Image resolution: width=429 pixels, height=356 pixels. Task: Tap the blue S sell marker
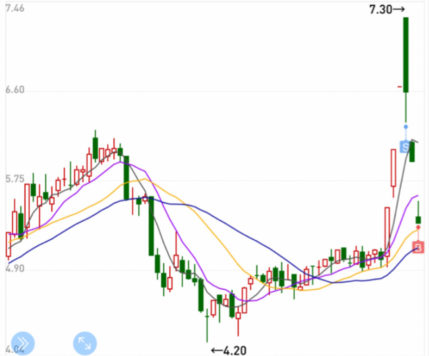[x=405, y=146]
